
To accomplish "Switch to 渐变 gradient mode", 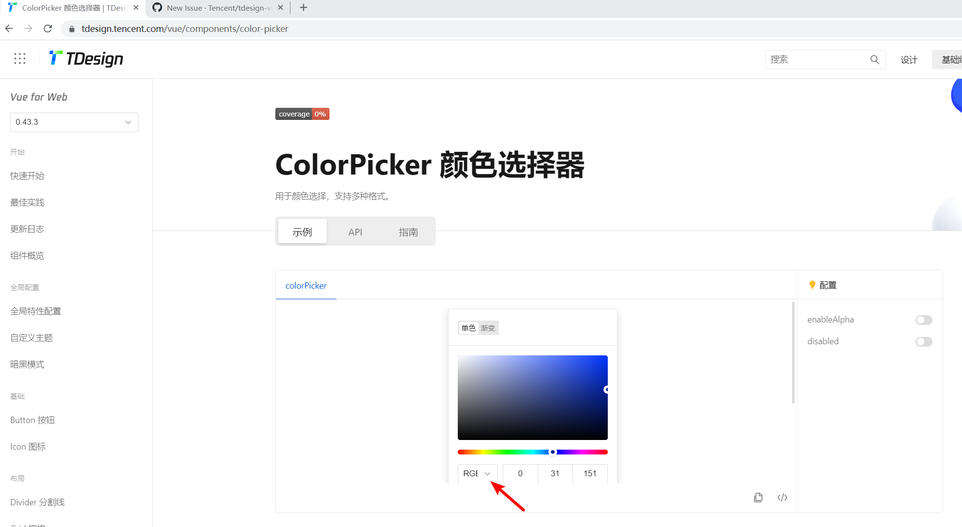I will point(488,328).
